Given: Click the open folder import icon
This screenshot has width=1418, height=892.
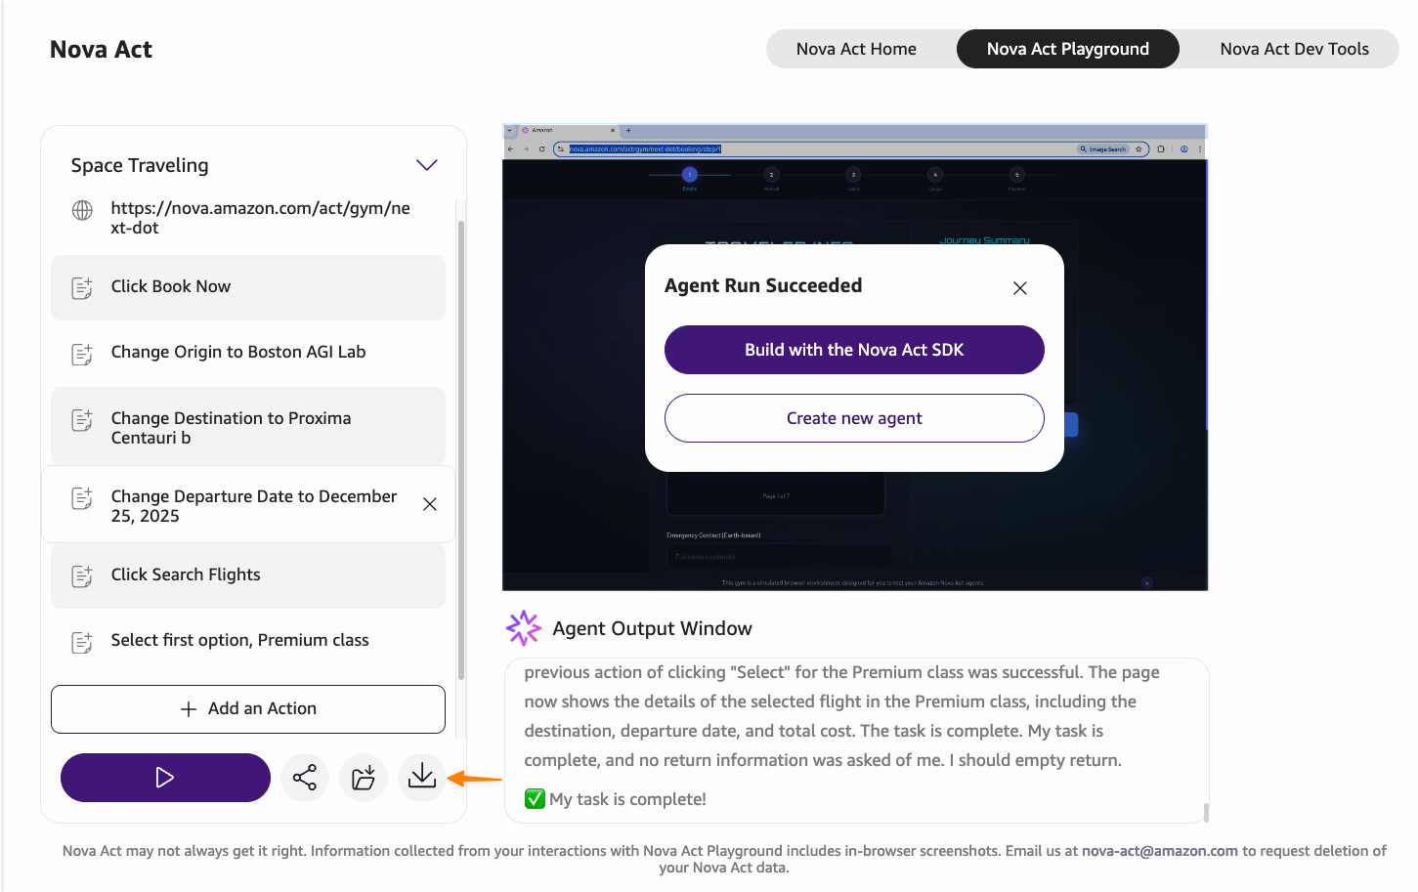Looking at the screenshot, I should 364,778.
